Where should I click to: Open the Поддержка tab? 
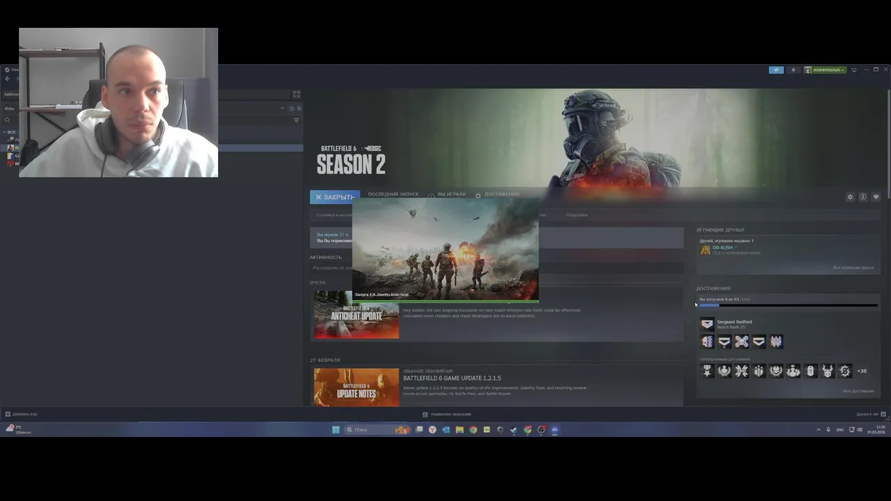pos(576,215)
